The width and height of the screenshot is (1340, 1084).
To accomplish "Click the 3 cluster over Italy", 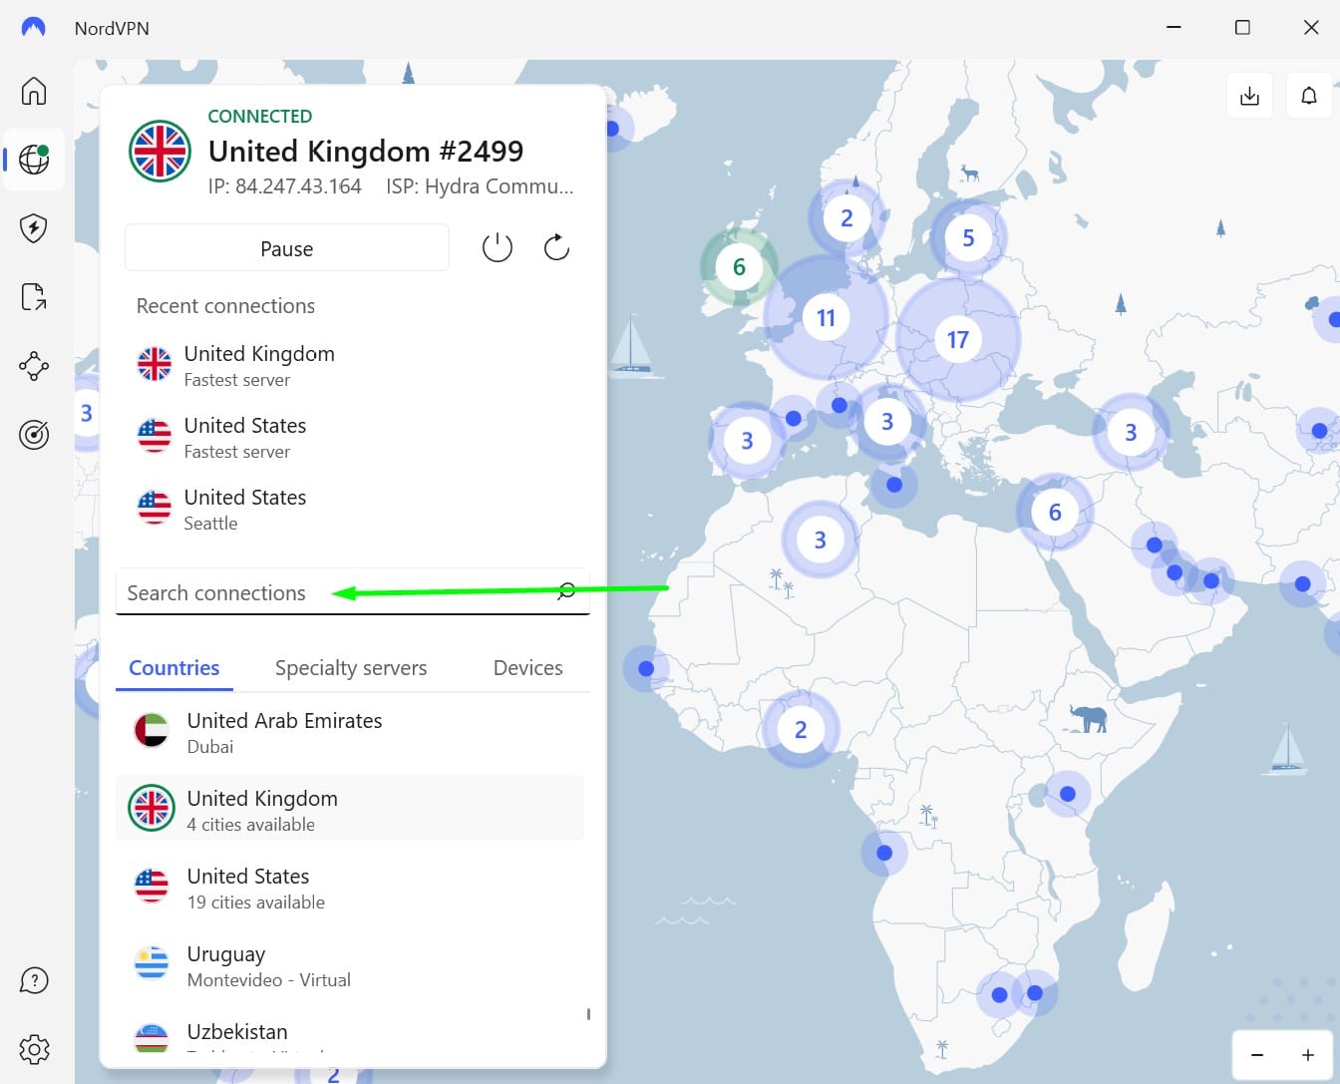I will [887, 422].
